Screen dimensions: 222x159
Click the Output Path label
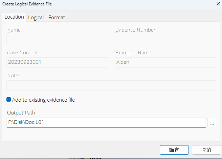(x=21, y=113)
